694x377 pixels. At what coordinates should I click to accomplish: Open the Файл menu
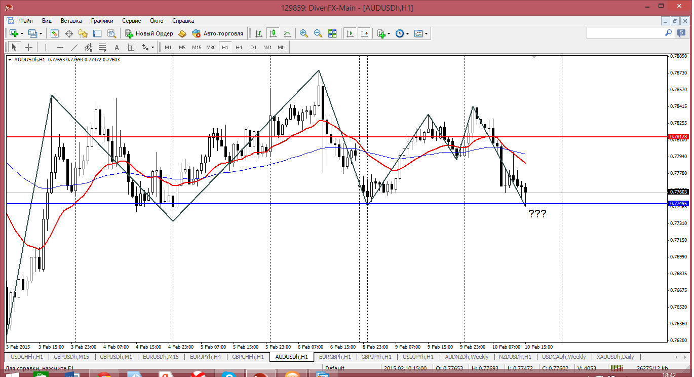(26, 21)
